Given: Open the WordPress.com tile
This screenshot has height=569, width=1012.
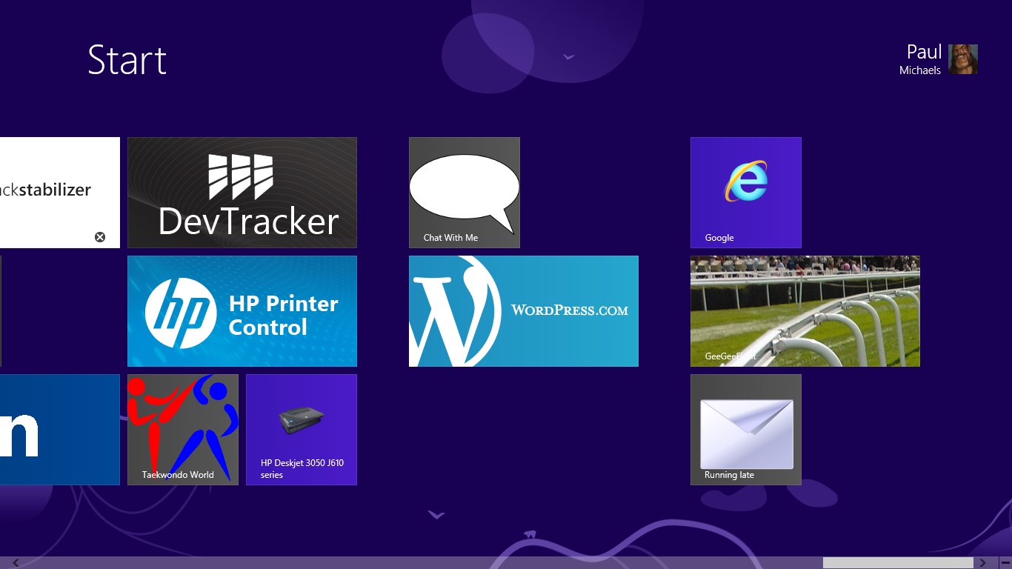Looking at the screenshot, I should 523,311.
